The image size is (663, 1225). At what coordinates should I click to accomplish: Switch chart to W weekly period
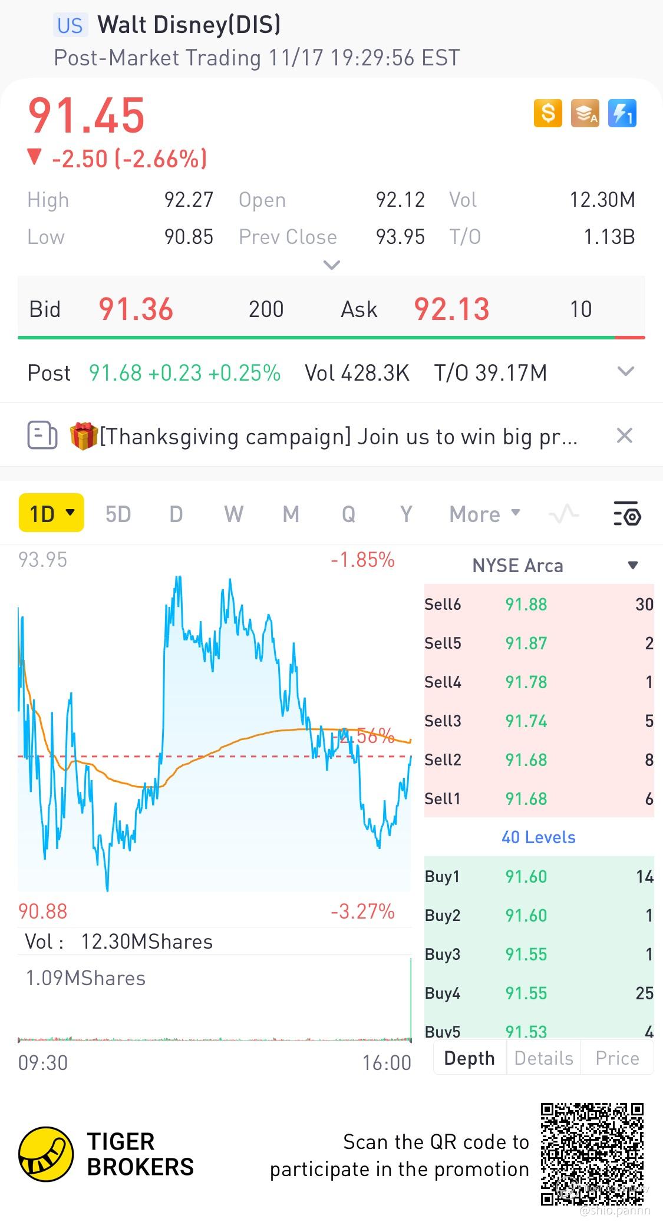point(233,514)
